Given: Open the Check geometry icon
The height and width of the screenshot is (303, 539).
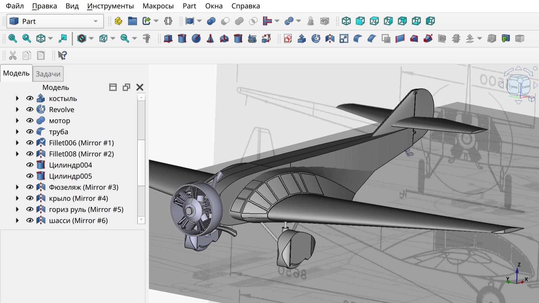Looking at the screenshot, I should coord(311,21).
